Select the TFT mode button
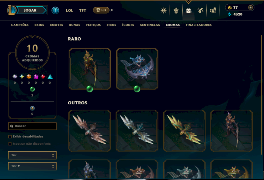The image size is (264, 180). [x=82, y=11]
